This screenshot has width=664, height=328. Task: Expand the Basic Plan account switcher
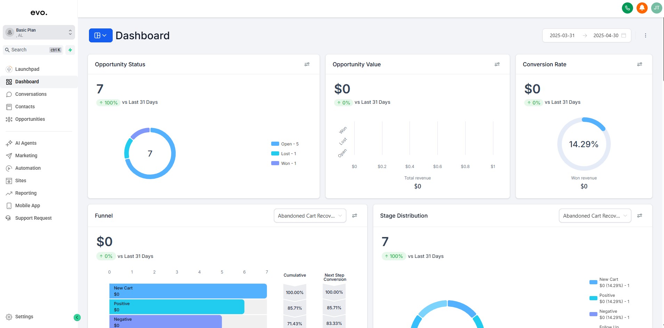(39, 32)
